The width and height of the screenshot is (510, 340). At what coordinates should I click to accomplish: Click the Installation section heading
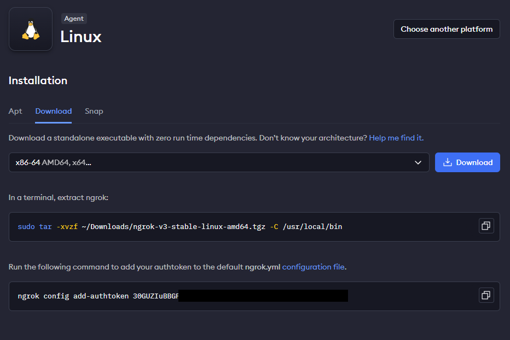click(x=38, y=80)
